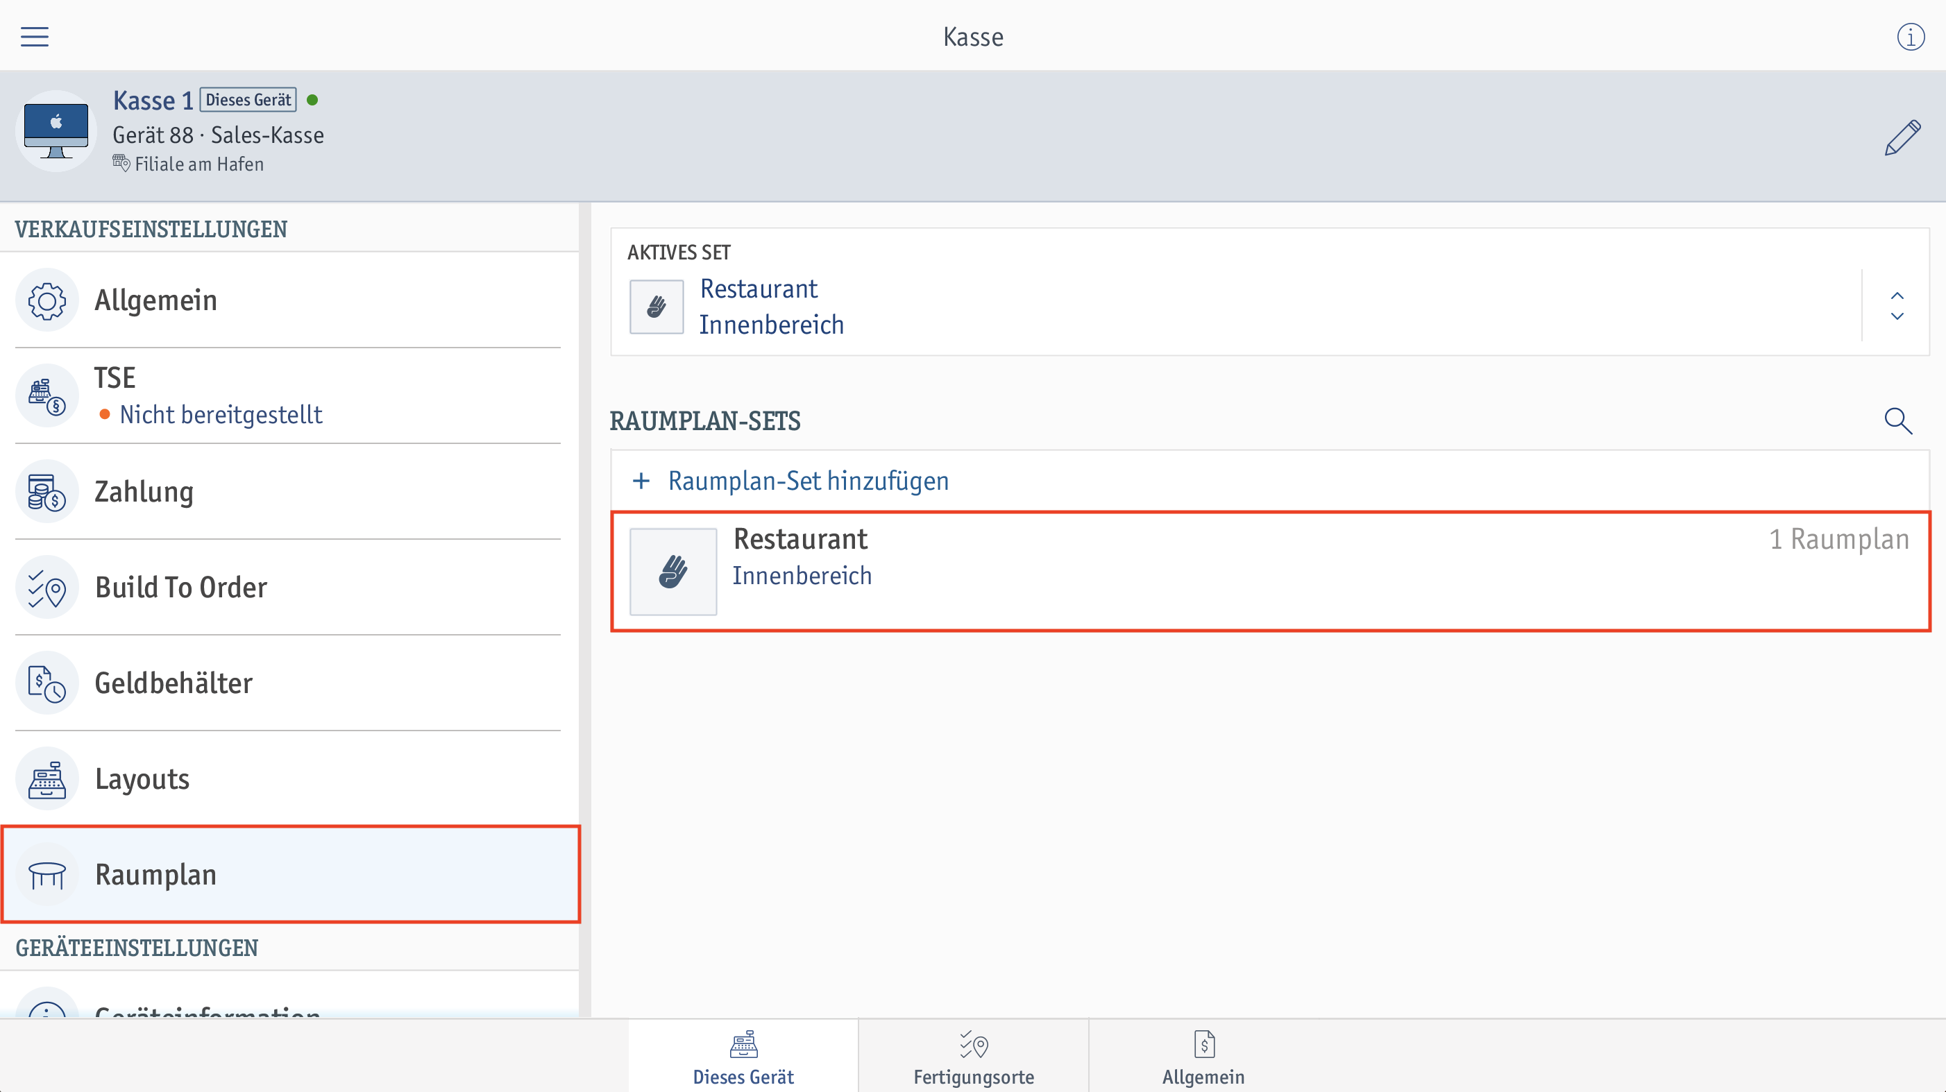Image resolution: width=1946 pixels, height=1092 pixels.
Task: Open Layouts settings
Action: [x=289, y=779]
